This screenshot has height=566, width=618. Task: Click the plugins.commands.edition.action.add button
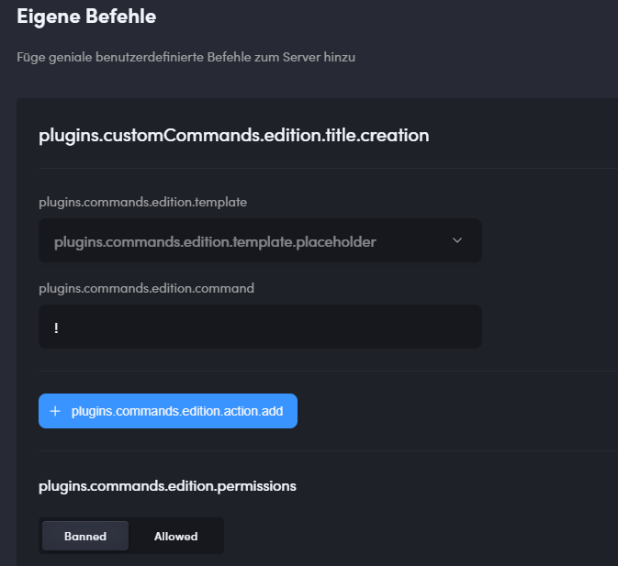click(168, 411)
